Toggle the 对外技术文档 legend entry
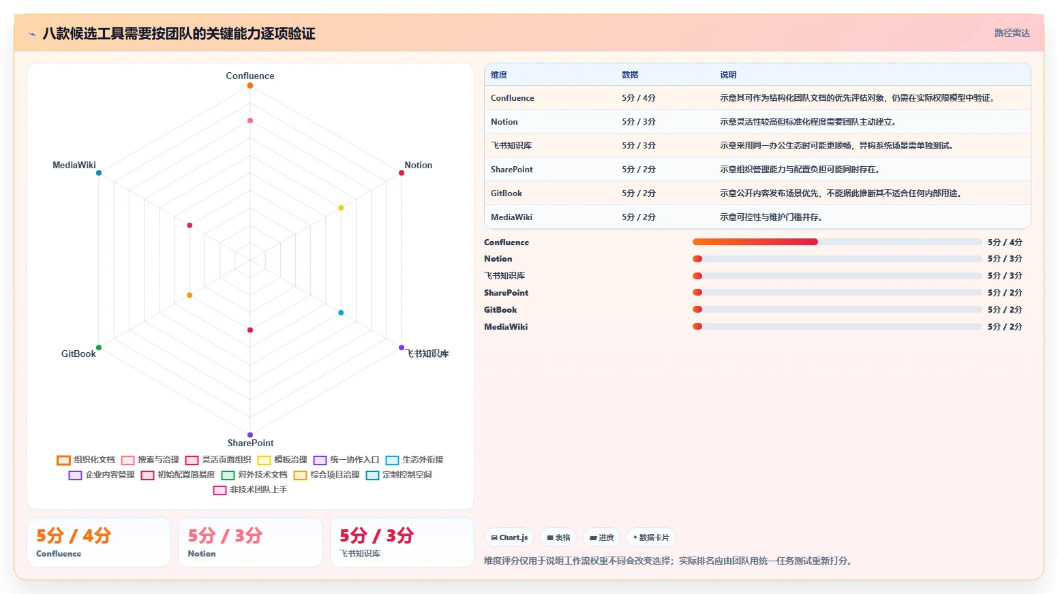 tap(254, 475)
